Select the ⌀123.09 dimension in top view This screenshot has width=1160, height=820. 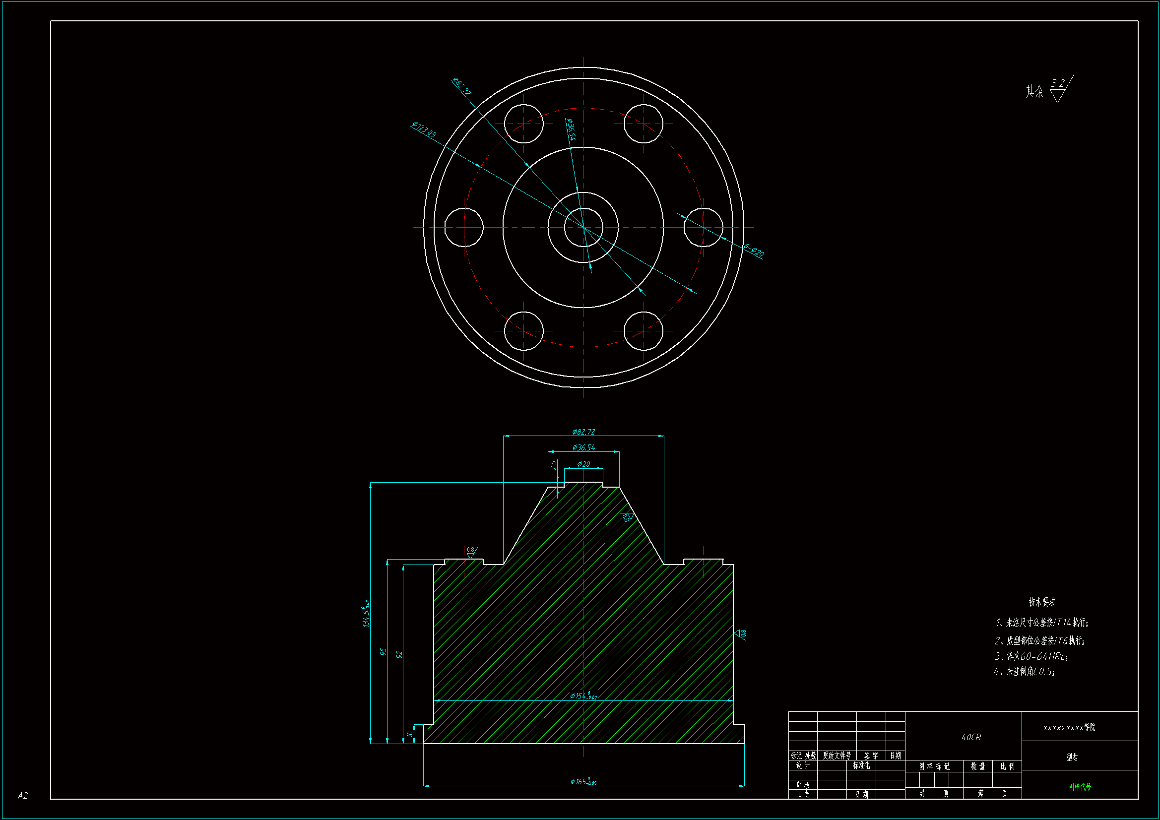(424, 129)
